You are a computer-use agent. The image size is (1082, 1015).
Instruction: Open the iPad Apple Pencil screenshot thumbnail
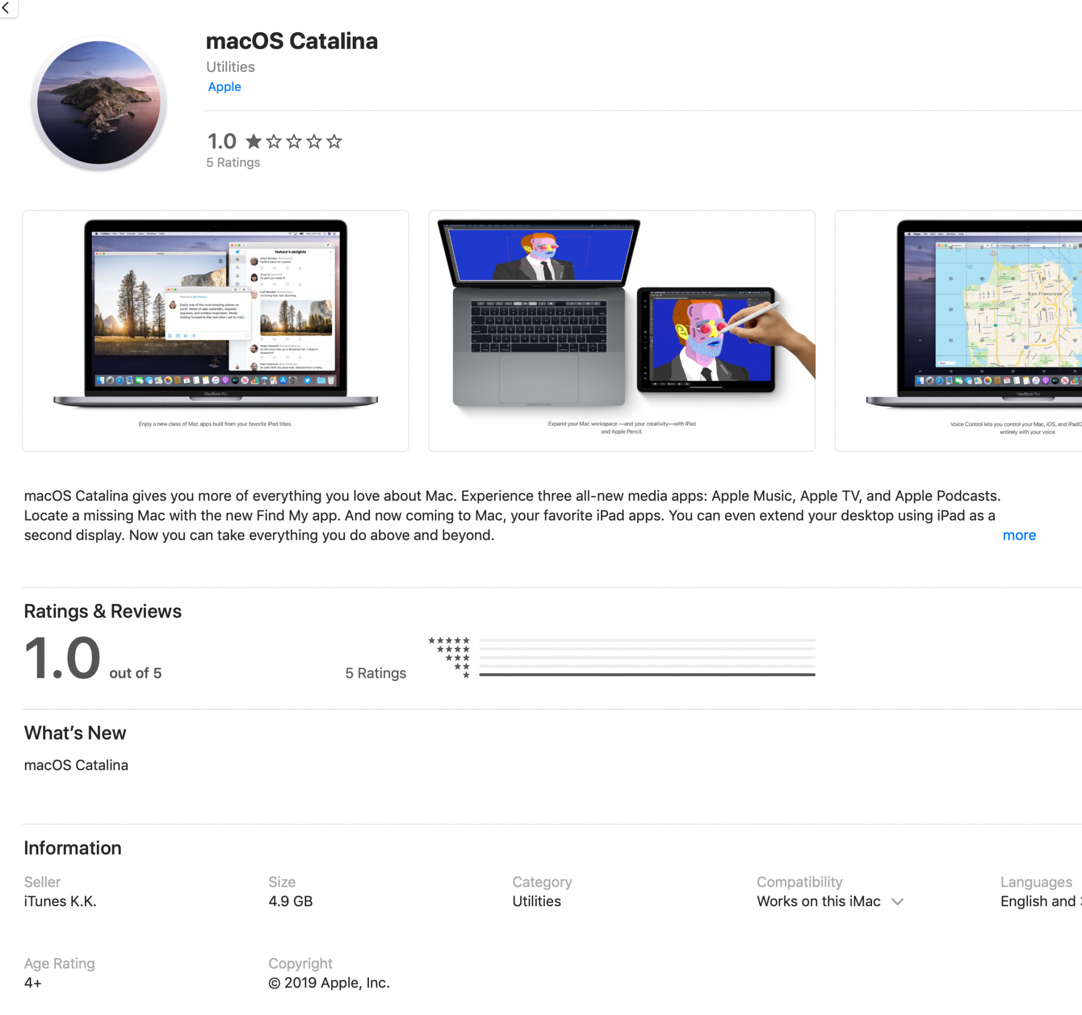tap(622, 331)
